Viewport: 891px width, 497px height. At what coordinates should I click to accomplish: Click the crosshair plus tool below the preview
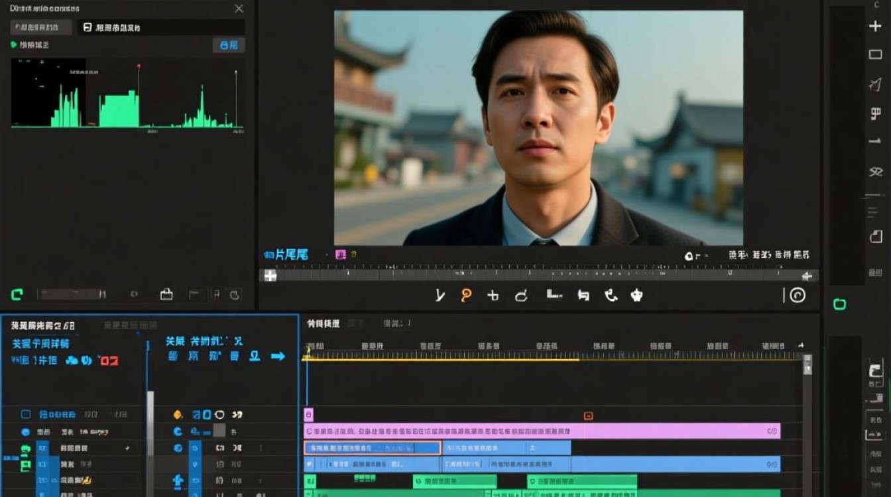pos(493,296)
